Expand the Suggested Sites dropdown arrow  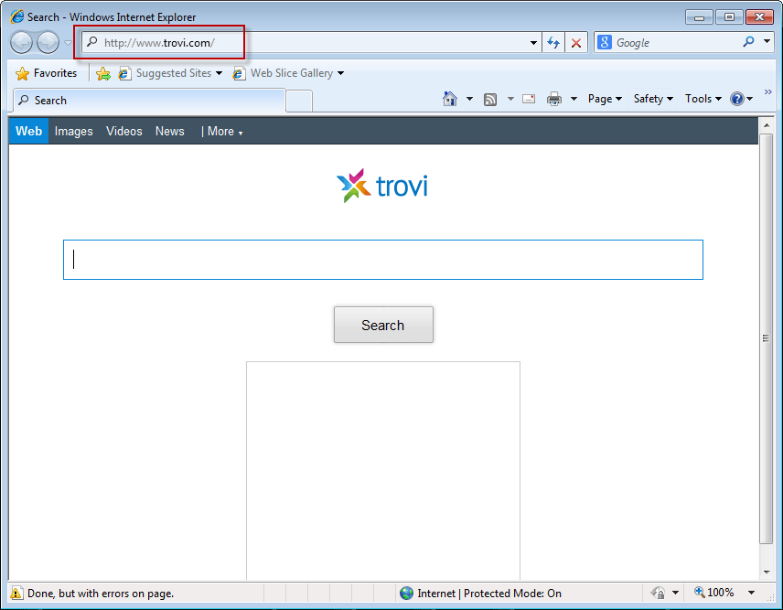point(219,73)
